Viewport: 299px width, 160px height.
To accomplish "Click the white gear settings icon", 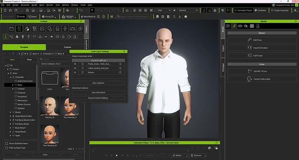I will click(185, 17).
